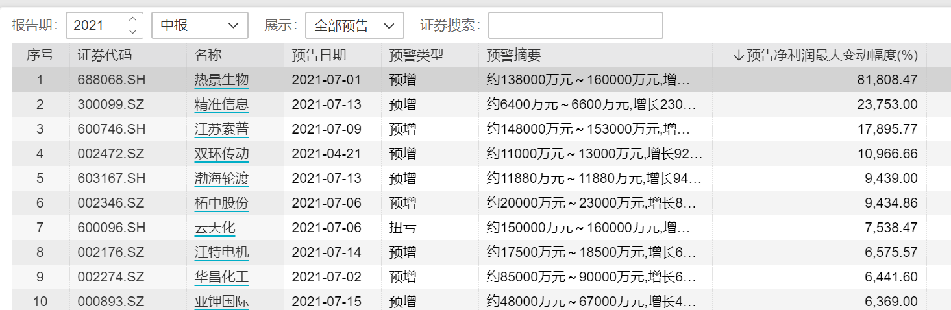The height and width of the screenshot is (310, 951).
Task: Open the 精准信息 stock link
Action: click(x=221, y=104)
